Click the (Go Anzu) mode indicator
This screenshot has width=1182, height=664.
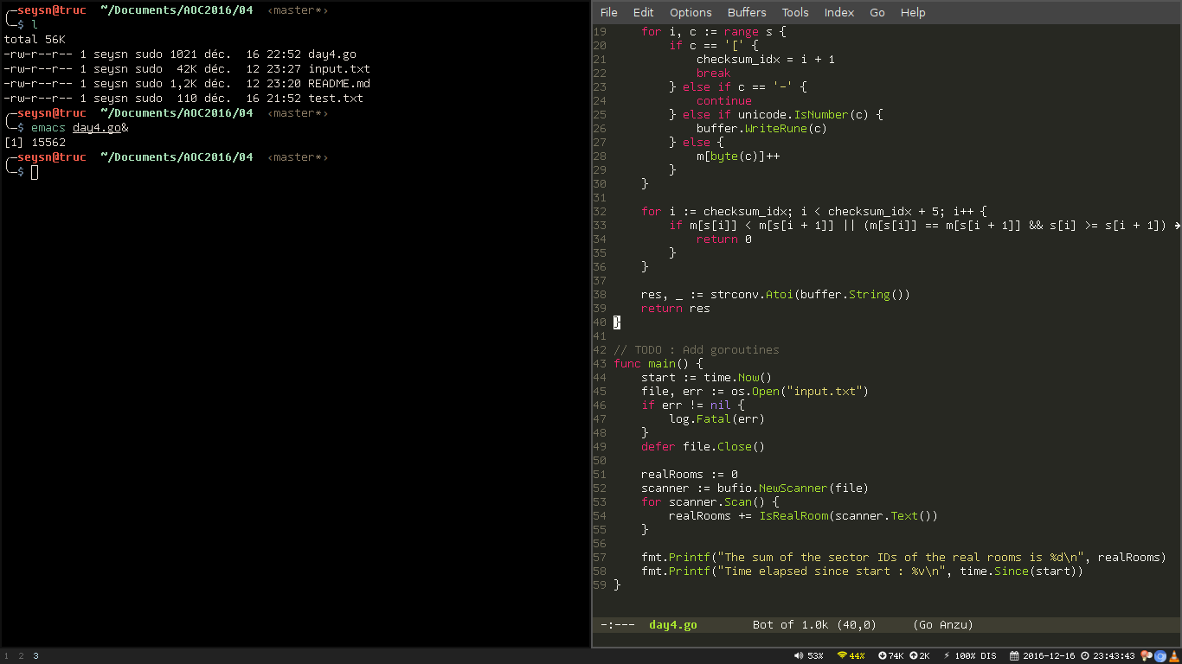point(943,625)
